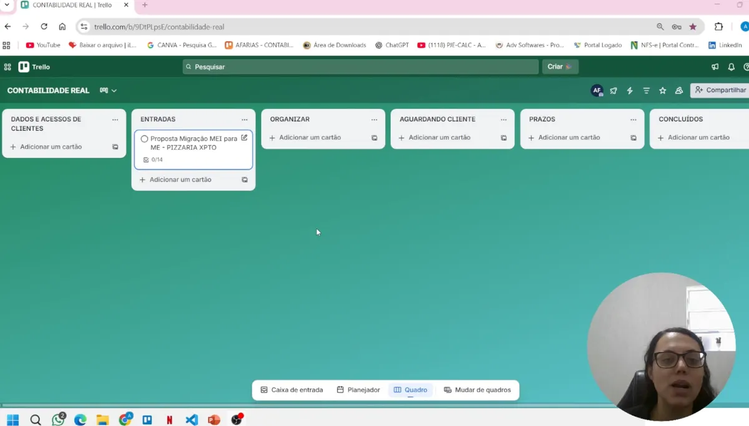Add a card to DADOS E ACESSOS list

click(x=46, y=147)
